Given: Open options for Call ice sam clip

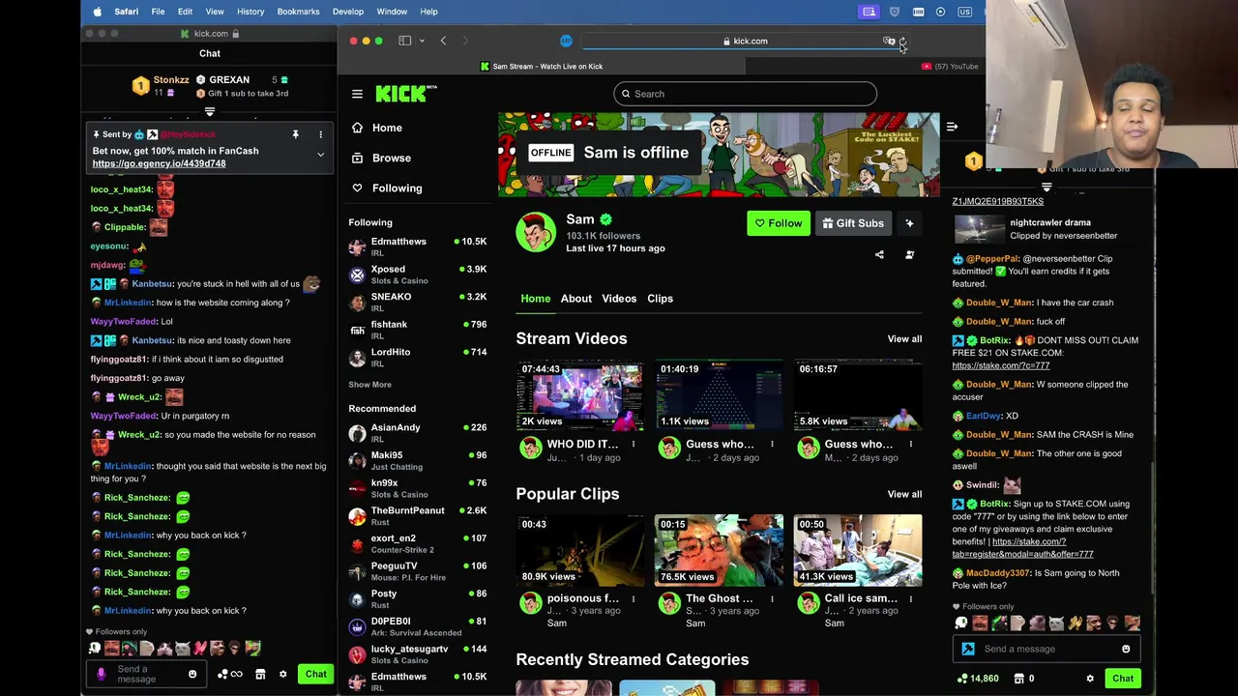Looking at the screenshot, I should tap(911, 598).
